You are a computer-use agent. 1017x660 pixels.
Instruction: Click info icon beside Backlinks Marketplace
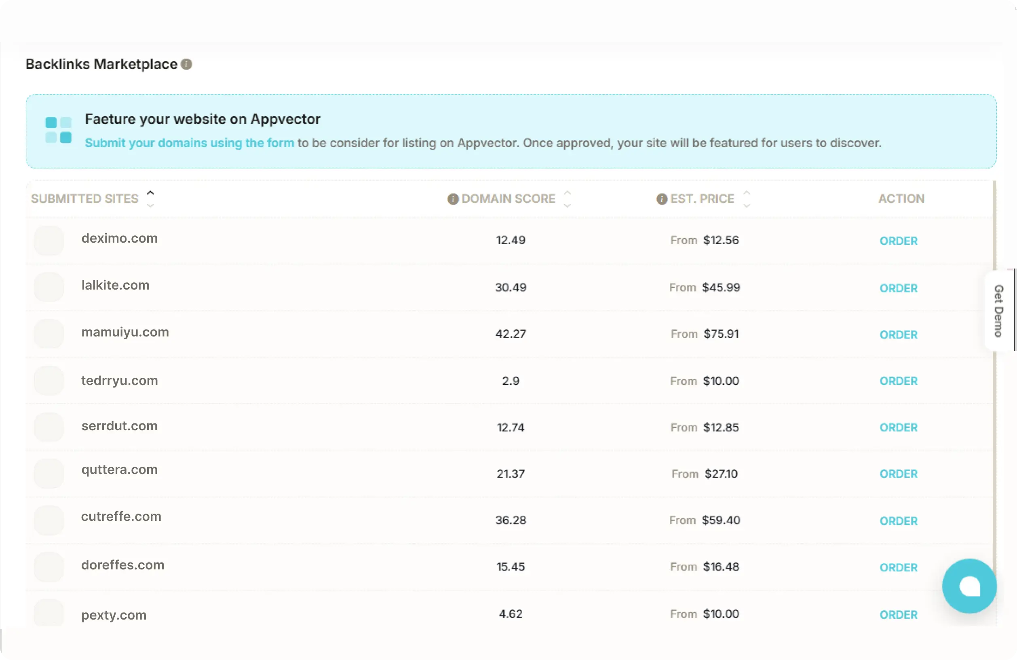186,64
